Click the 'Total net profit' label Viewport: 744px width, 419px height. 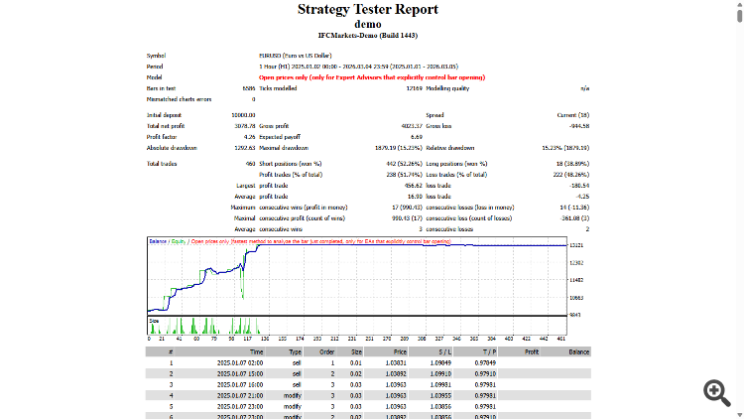click(166, 126)
